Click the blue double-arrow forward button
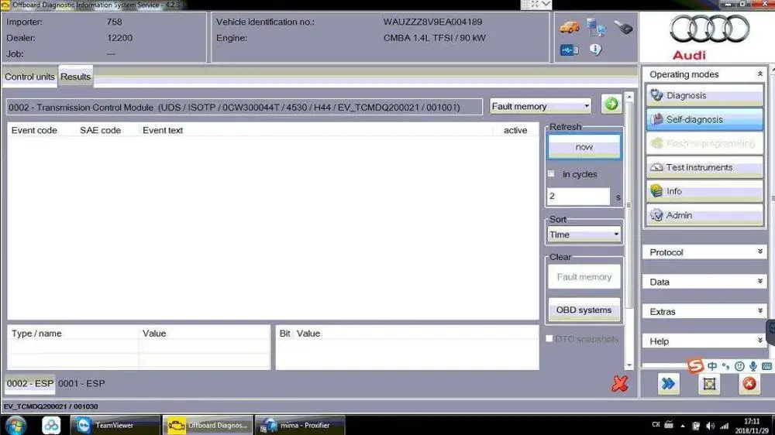The height and width of the screenshot is (435, 775). pyautogui.click(x=668, y=384)
